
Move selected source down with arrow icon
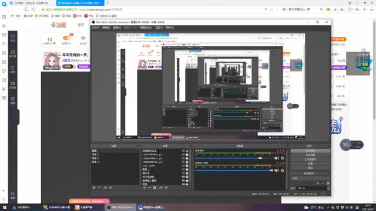[x=166, y=188]
